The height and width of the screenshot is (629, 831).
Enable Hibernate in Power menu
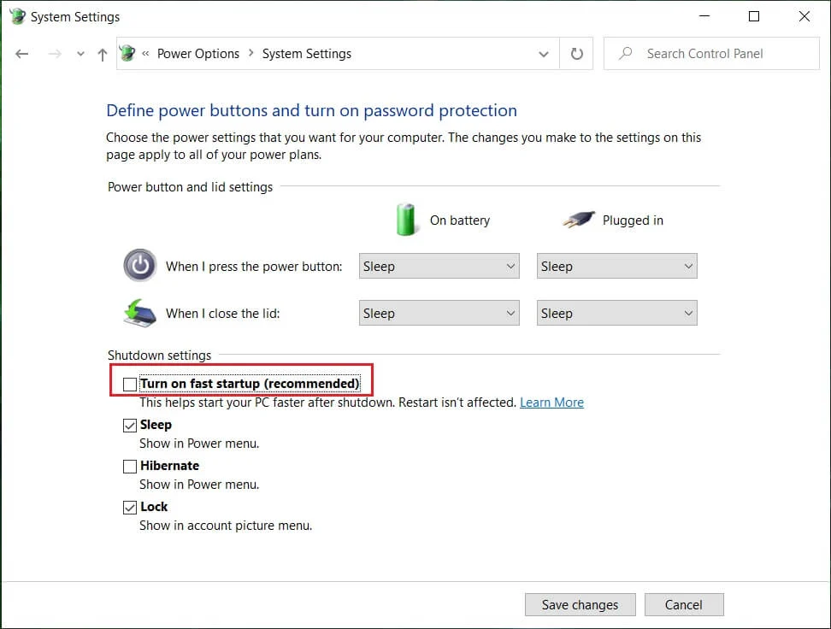(x=130, y=467)
